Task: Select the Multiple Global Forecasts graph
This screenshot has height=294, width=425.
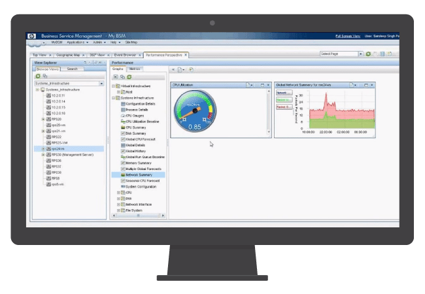Action: click(x=141, y=169)
